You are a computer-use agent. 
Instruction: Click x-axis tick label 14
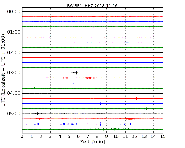tap(153, 137)
